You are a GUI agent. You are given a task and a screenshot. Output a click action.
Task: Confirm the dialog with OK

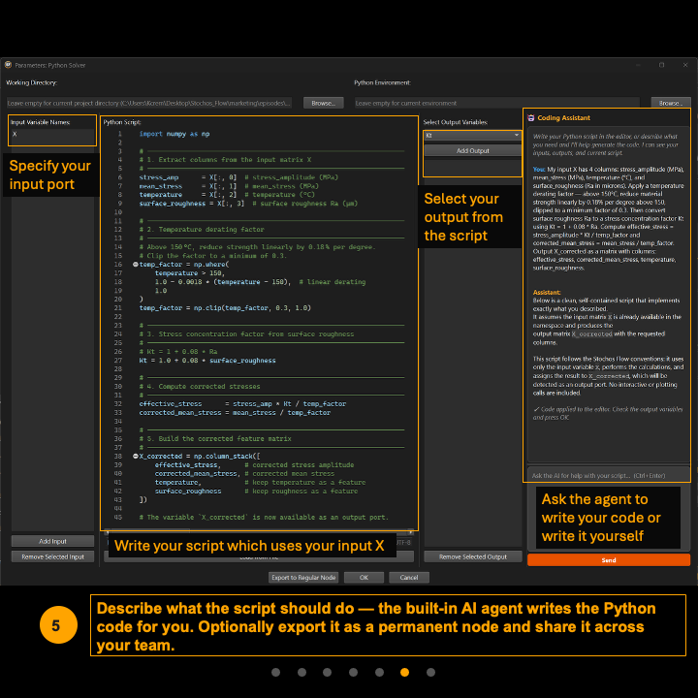(x=364, y=577)
